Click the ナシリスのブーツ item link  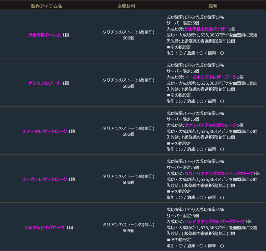[x=45, y=83]
